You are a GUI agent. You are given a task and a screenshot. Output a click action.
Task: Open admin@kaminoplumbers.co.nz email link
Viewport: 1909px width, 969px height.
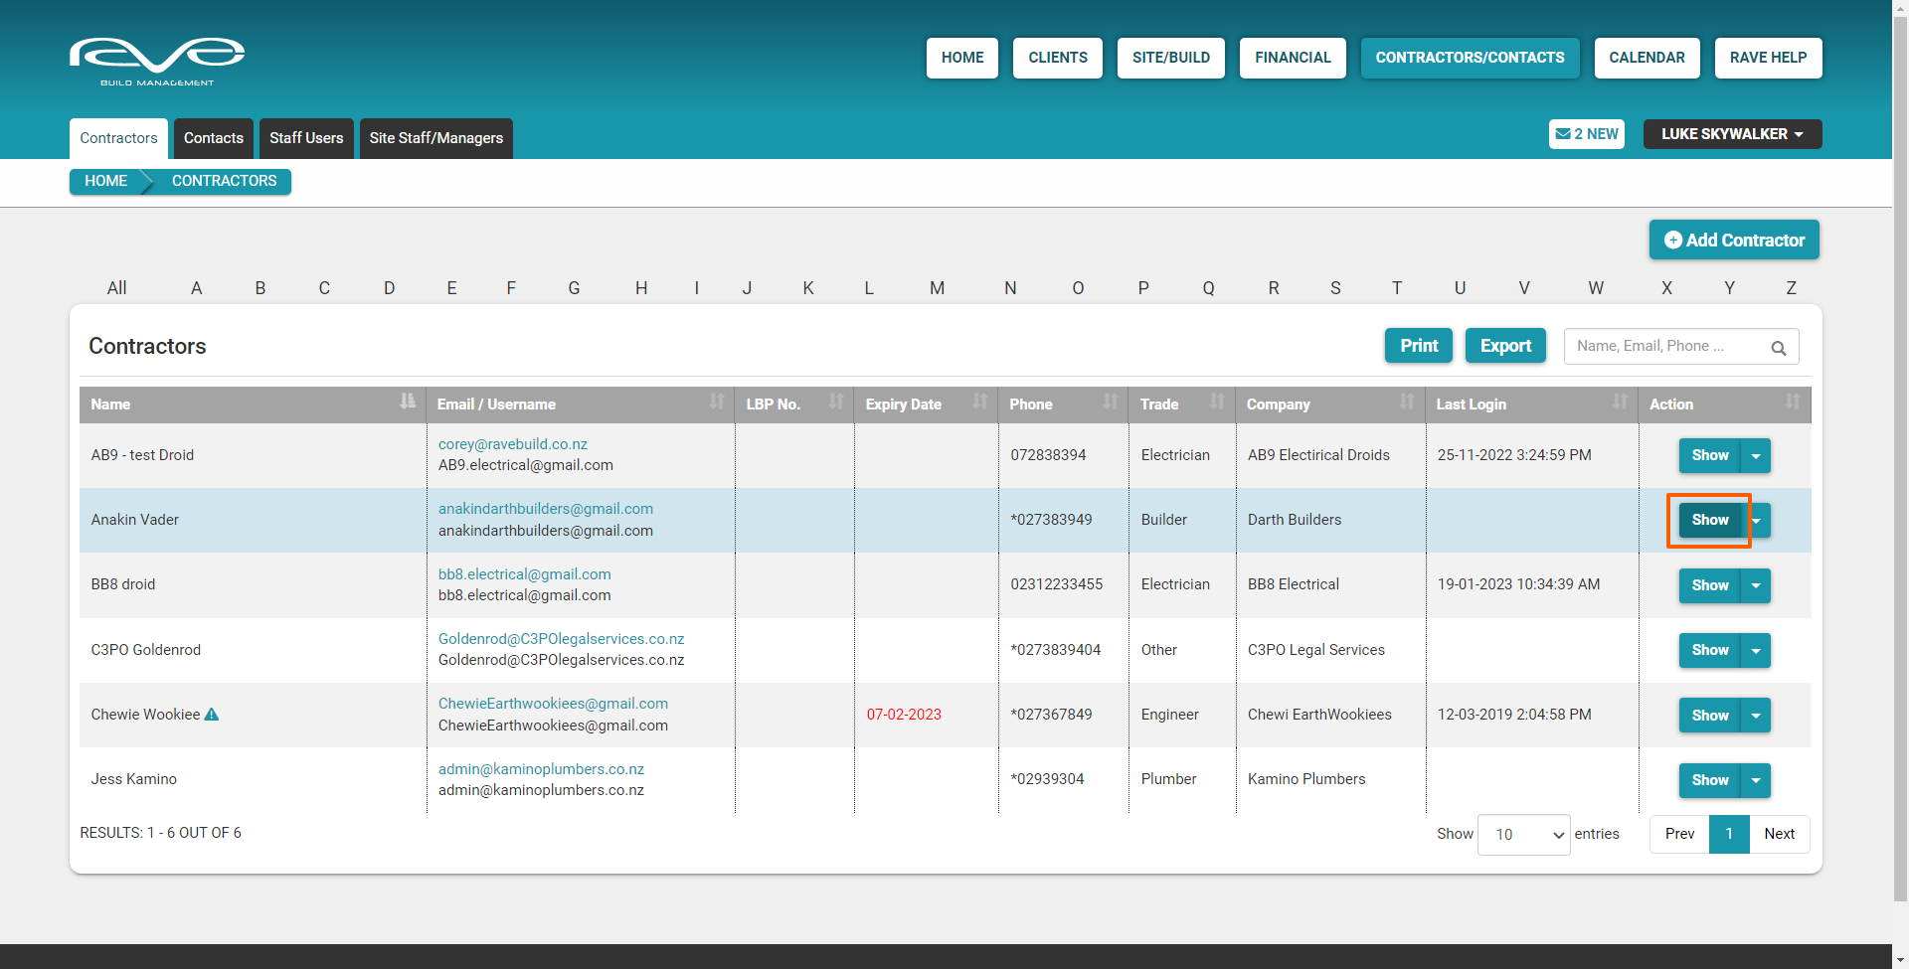(x=542, y=769)
